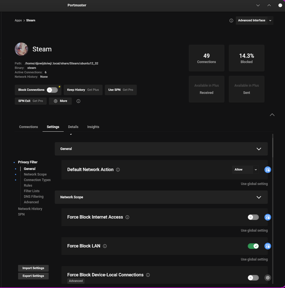Click the Import Settings button
The height and width of the screenshot is (288, 285).
point(33,268)
